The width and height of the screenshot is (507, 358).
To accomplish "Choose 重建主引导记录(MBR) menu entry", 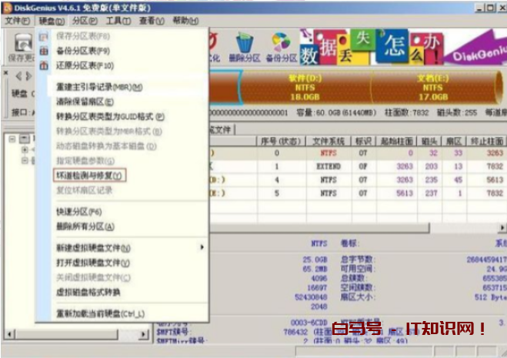I will click(99, 87).
